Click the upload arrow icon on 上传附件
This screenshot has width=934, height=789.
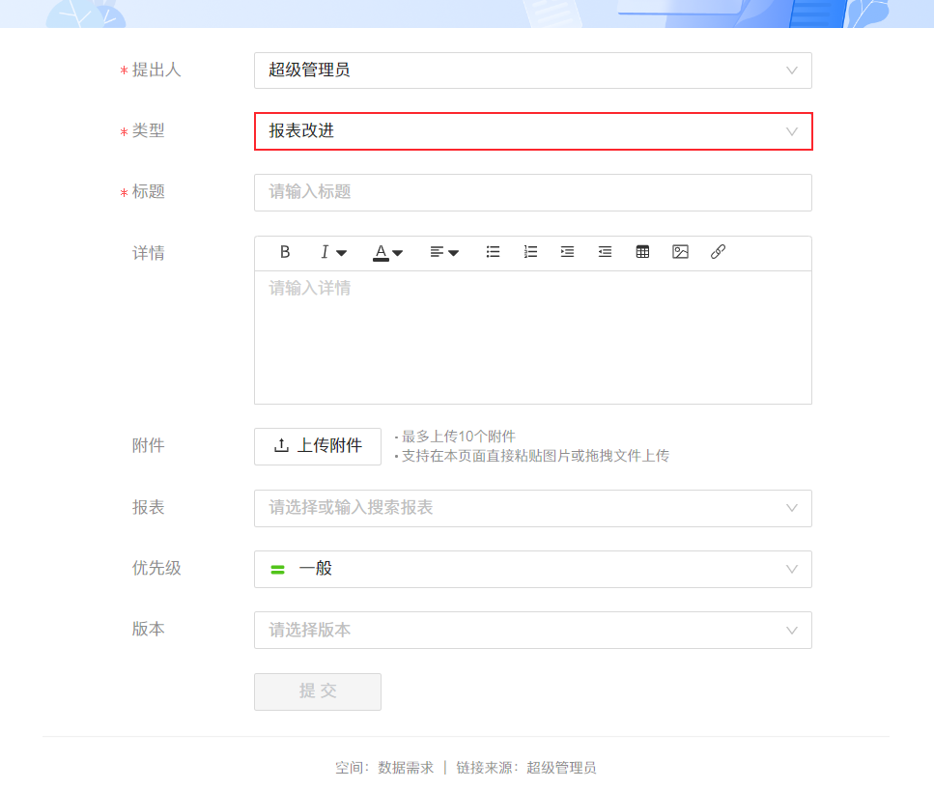tap(281, 445)
